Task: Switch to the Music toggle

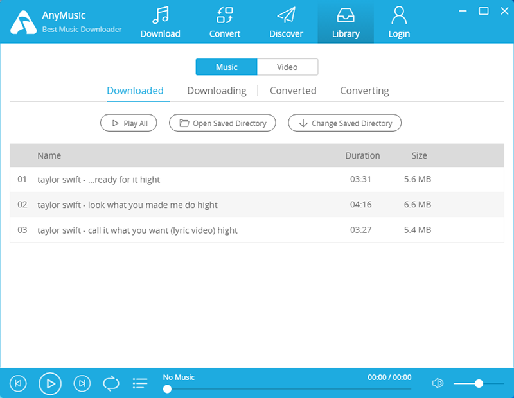Action: (227, 67)
